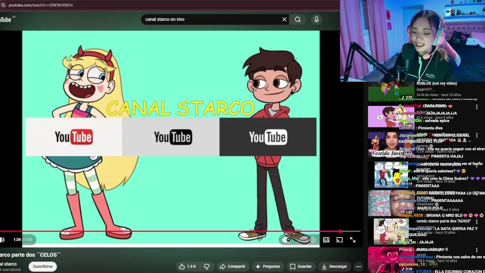The image size is (485, 273).
Task: Seek to middle of the video progress bar
Action: click(x=180, y=231)
